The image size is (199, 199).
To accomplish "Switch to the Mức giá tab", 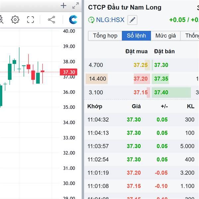I will click(x=166, y=36).
